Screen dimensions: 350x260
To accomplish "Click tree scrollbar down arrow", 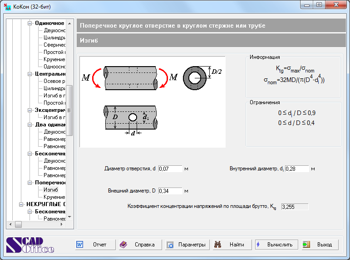I will tap(69, 217).
